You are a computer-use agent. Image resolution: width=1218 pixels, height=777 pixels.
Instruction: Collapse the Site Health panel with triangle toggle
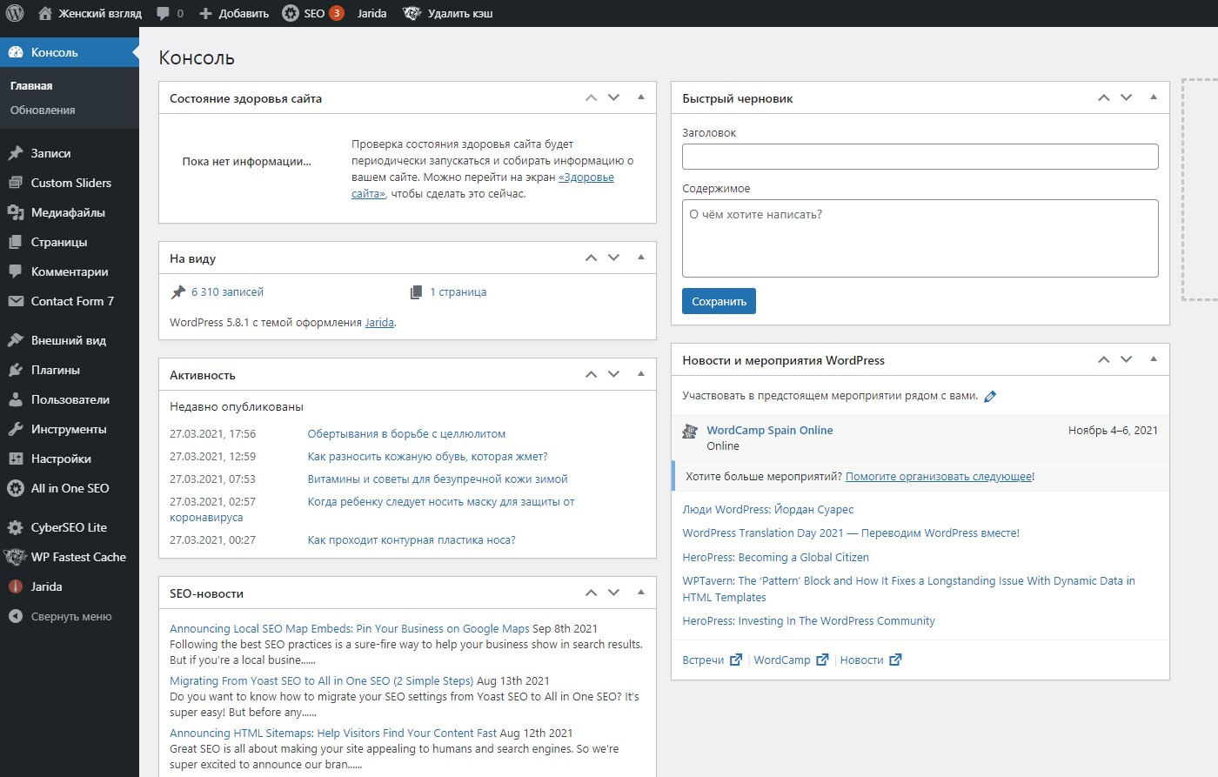pyautogui.click(x=641, y=97)
